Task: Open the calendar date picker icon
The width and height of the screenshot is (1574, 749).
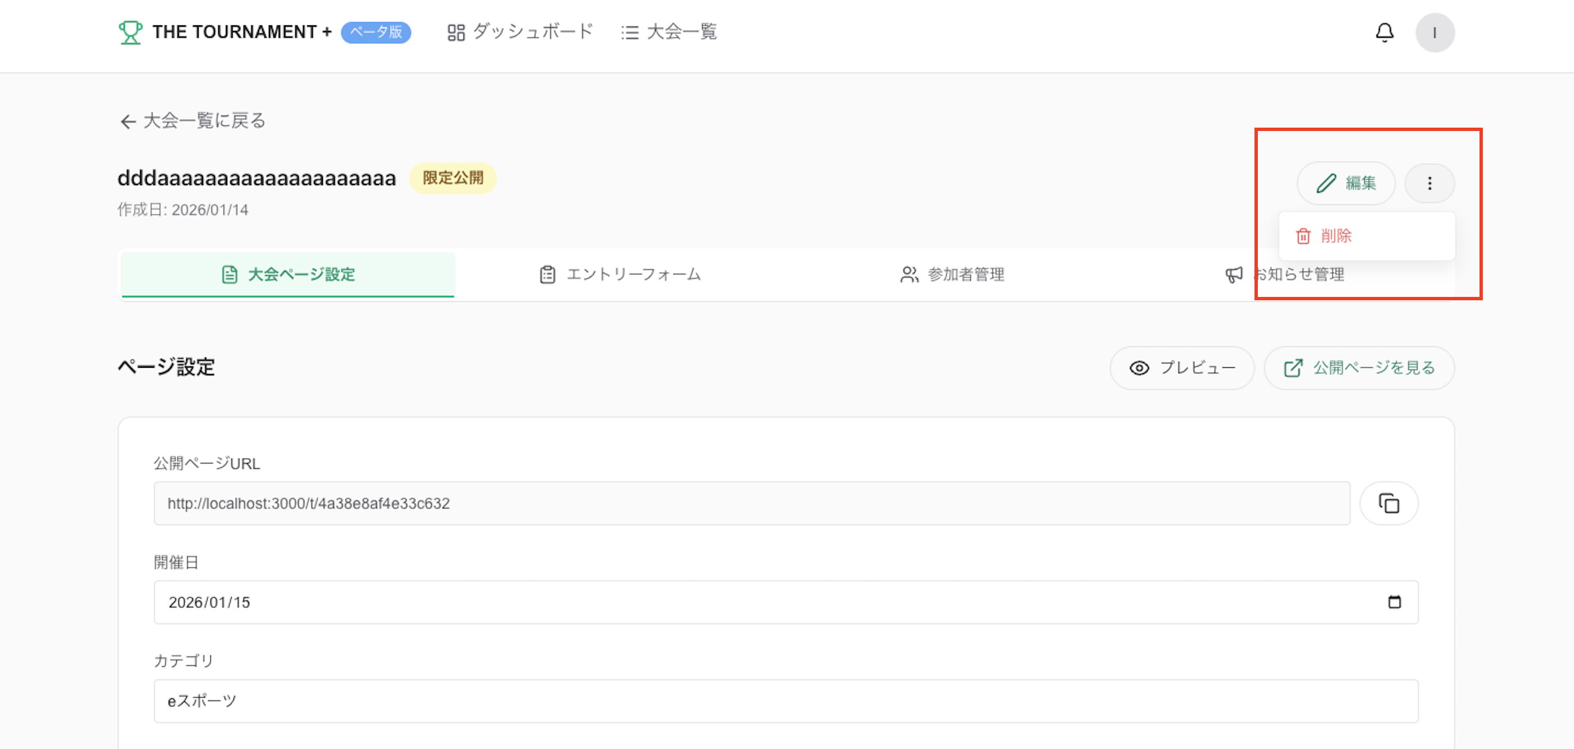Action: pos(1394,602)
